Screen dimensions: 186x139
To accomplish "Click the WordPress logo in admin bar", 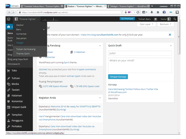I will pyautogui.click(x=8, y=19).
